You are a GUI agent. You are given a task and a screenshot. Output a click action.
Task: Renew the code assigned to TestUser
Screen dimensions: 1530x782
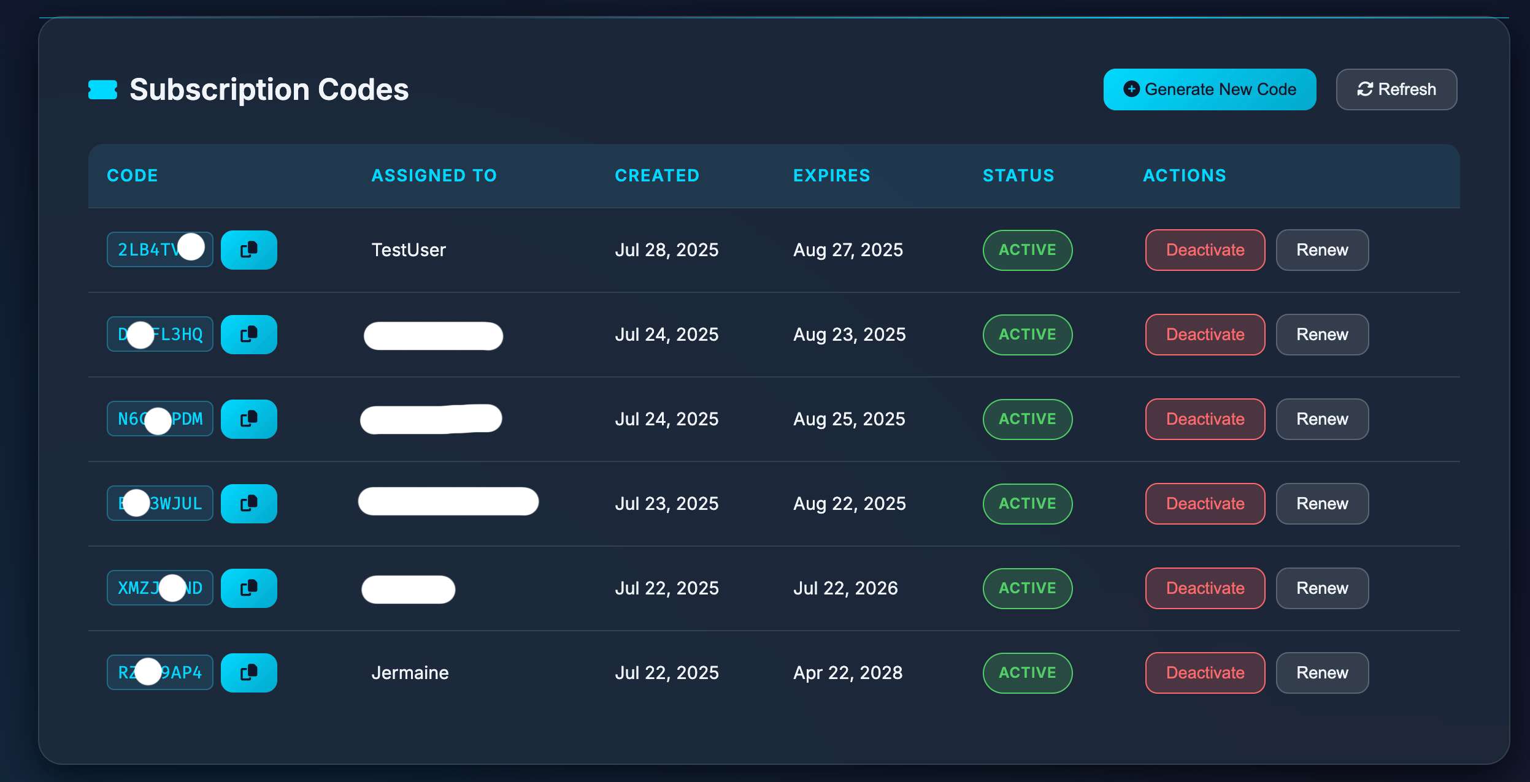pos(1321,249)
